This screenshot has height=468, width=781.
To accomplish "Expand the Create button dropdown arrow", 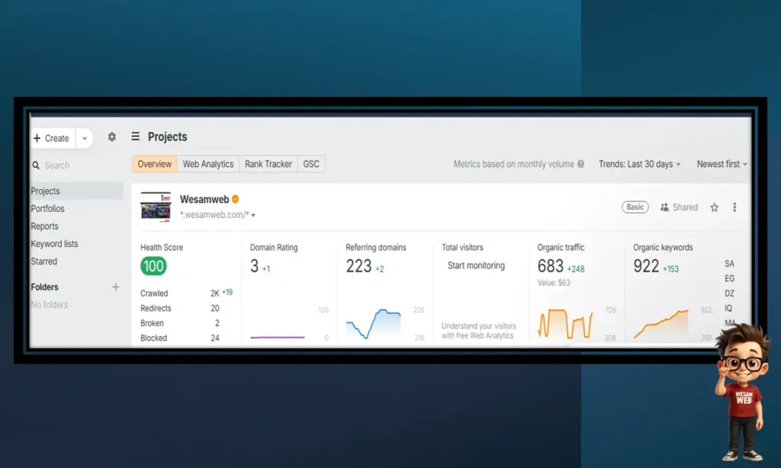I will click(x=85, y=139).
